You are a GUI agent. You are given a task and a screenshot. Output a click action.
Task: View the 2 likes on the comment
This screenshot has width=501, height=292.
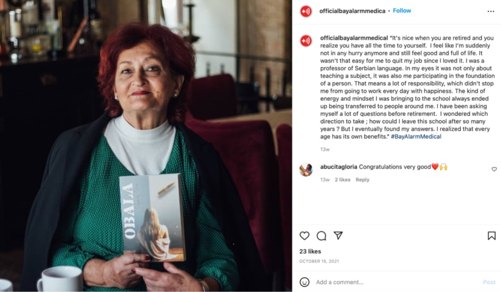(342, 179)
